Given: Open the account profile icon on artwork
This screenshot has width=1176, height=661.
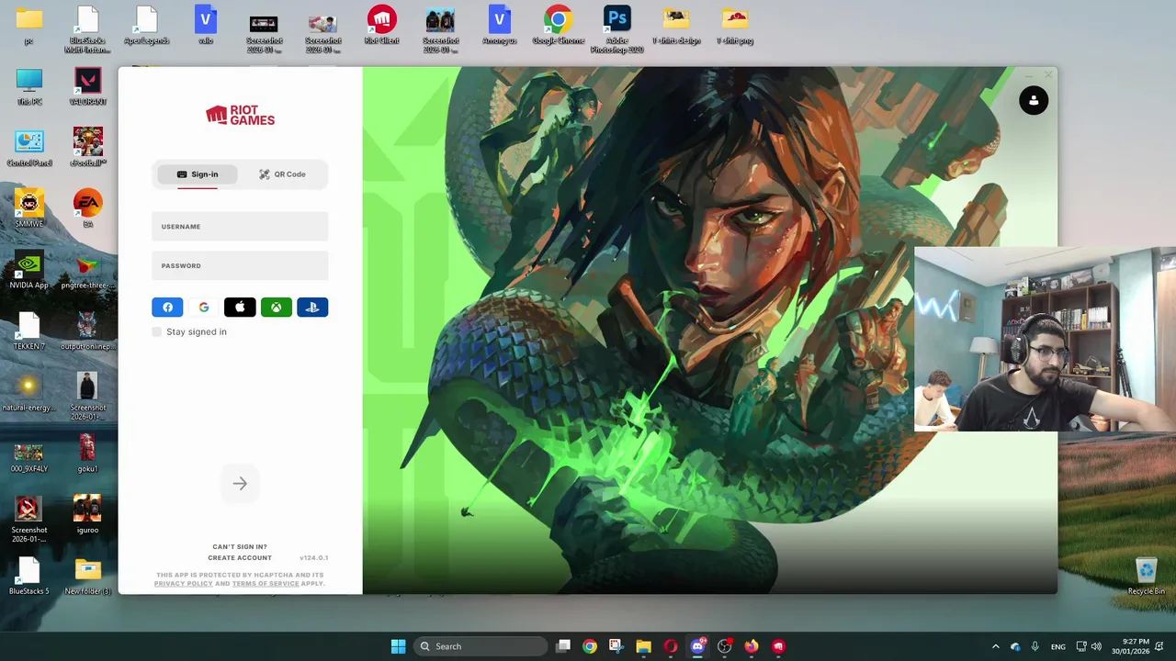Looking at the screenshot, I should pos(1034,101).
